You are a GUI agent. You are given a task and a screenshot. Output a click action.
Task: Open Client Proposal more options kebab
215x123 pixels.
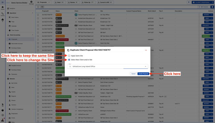click(x=212, y=2)
